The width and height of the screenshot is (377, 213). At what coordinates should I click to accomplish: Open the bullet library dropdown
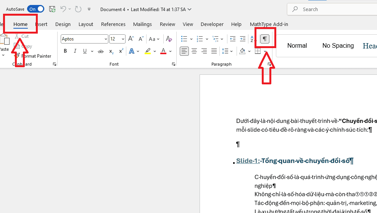[192, 39]
